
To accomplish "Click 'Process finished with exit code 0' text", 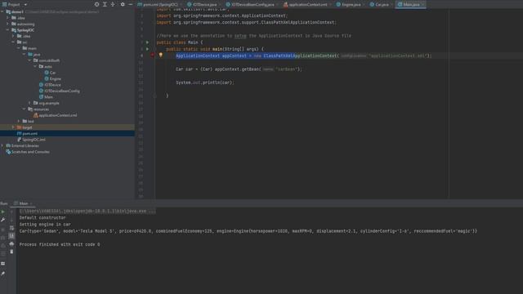I will 60,244.
